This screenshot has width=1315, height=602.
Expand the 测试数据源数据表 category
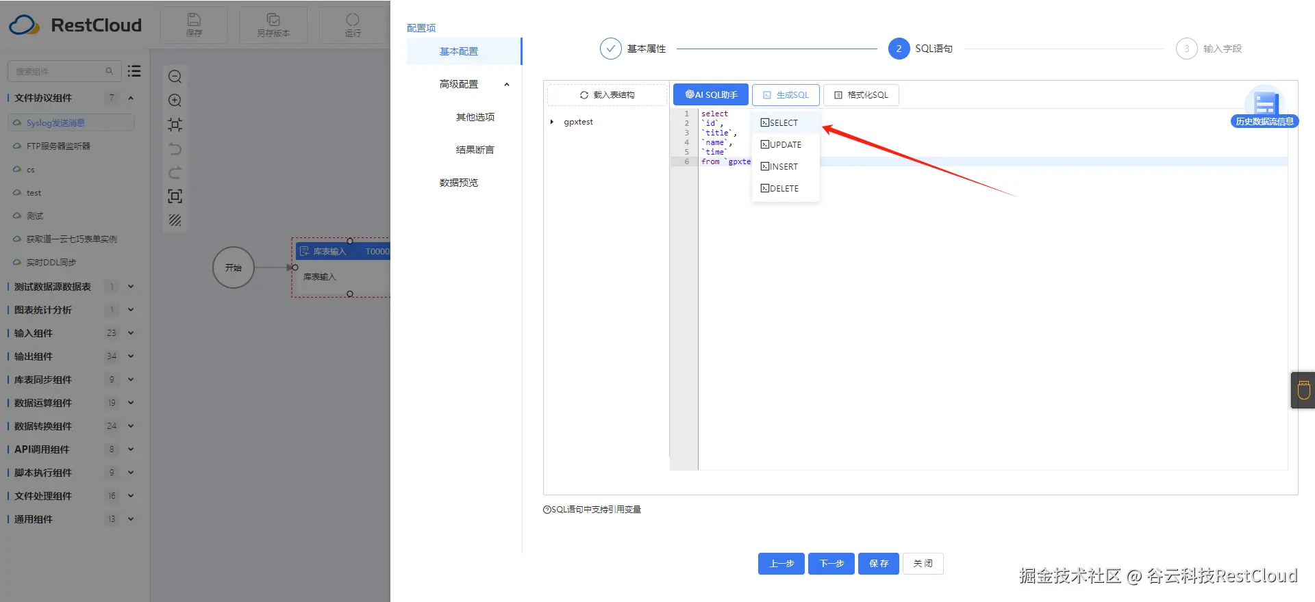point(131,287)
